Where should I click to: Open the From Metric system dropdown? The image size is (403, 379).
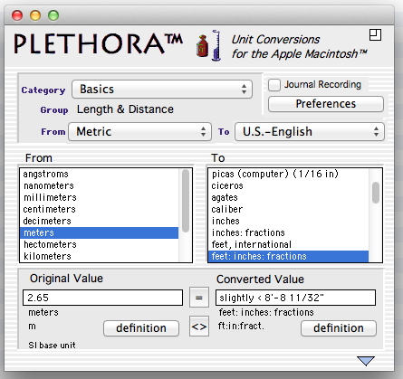coord(139,132)
